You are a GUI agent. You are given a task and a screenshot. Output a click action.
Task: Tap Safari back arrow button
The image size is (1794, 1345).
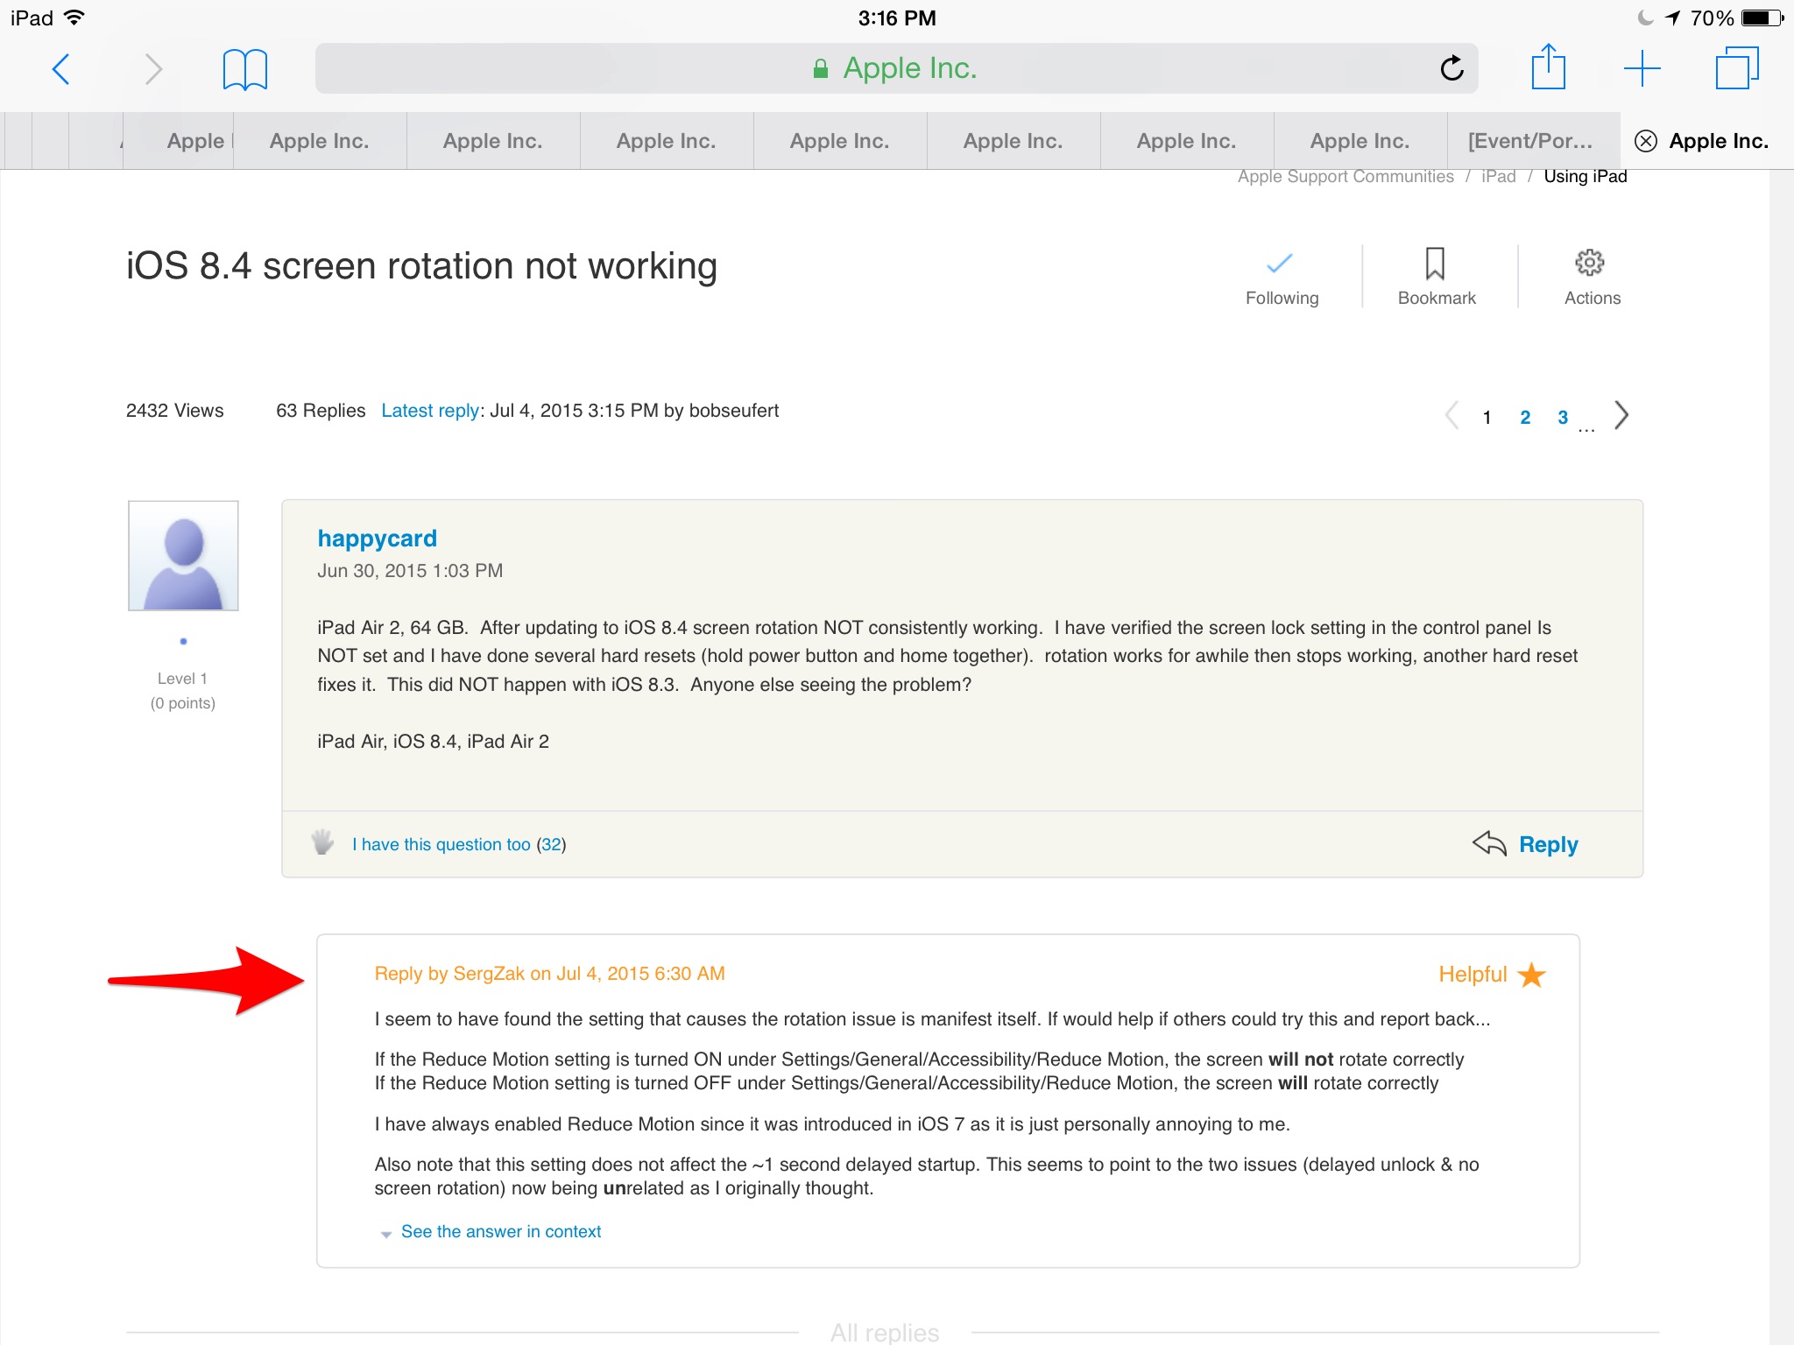coord(61,69)
